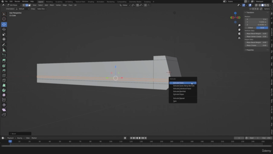The width and height of the screenshot is (273, 154).
Task: Toggle show overlays button
Action: coord(250,5)
